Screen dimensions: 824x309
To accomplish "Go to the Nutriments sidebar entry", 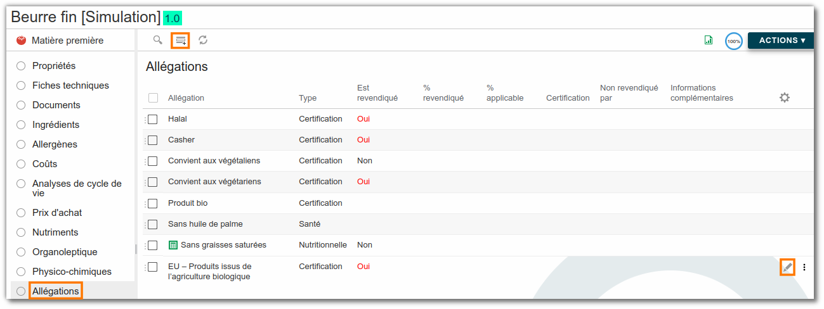I will point(55,232).
